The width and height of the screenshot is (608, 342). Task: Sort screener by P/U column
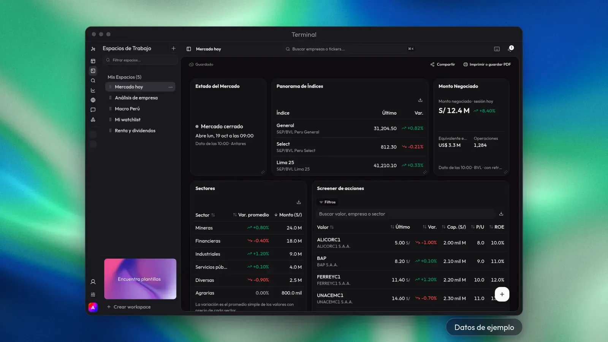(x=477, y=227)
